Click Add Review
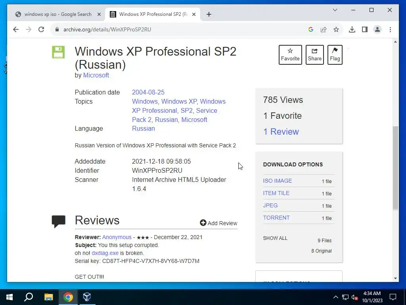 point(218,223)
